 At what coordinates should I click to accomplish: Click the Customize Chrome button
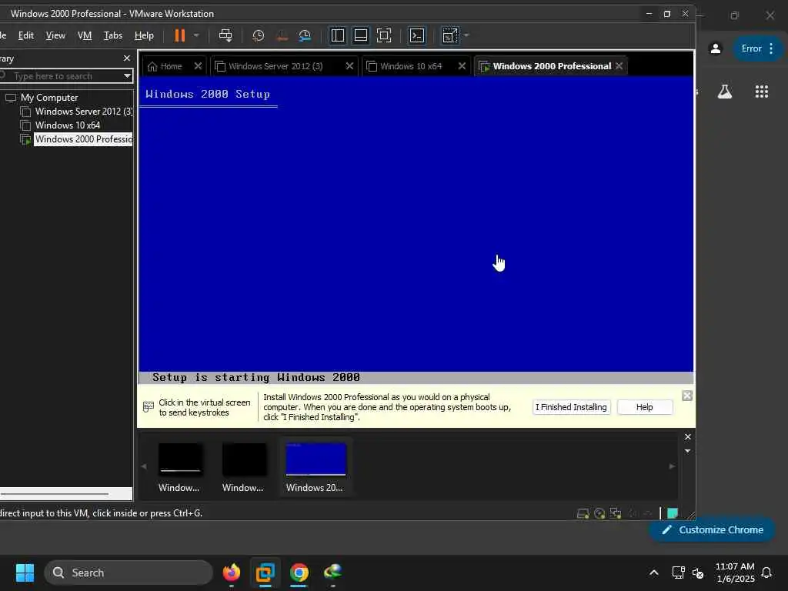point(712,529)
